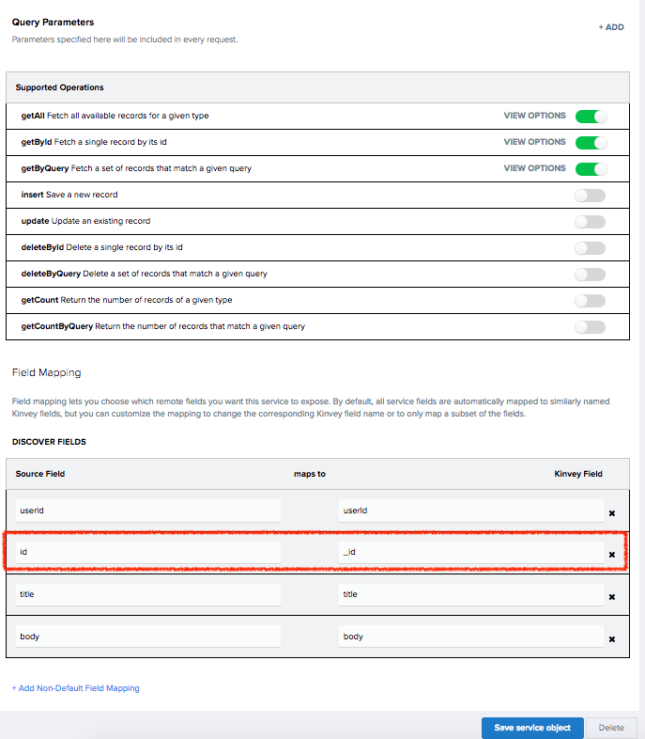Remove the title field mapping row
Image resolution: width=645 pixels, height=739 pixels.
(x=612, y=597)
